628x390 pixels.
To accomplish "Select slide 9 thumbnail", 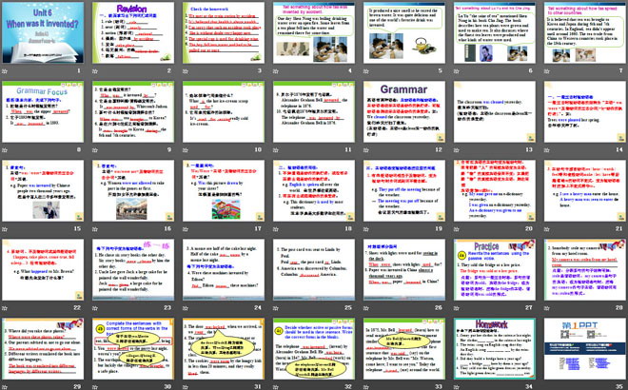I will click(133, 111).
